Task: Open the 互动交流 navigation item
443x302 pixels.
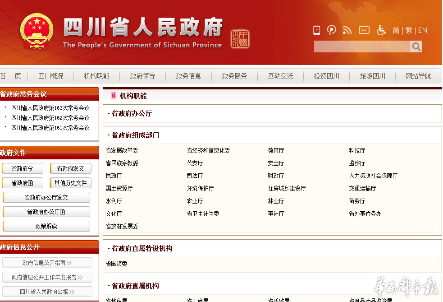Action: point(281,76)
